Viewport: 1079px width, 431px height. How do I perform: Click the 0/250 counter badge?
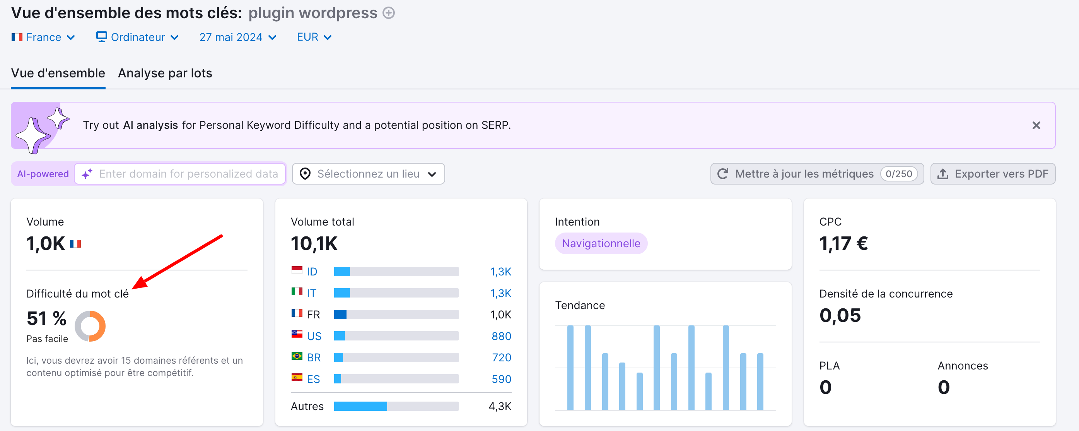click(x=898, y=174)
